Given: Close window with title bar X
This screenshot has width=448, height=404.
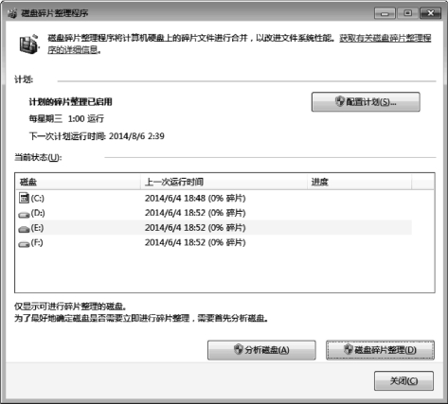Looking at the screenshot, I should click(x=431, y=13).
